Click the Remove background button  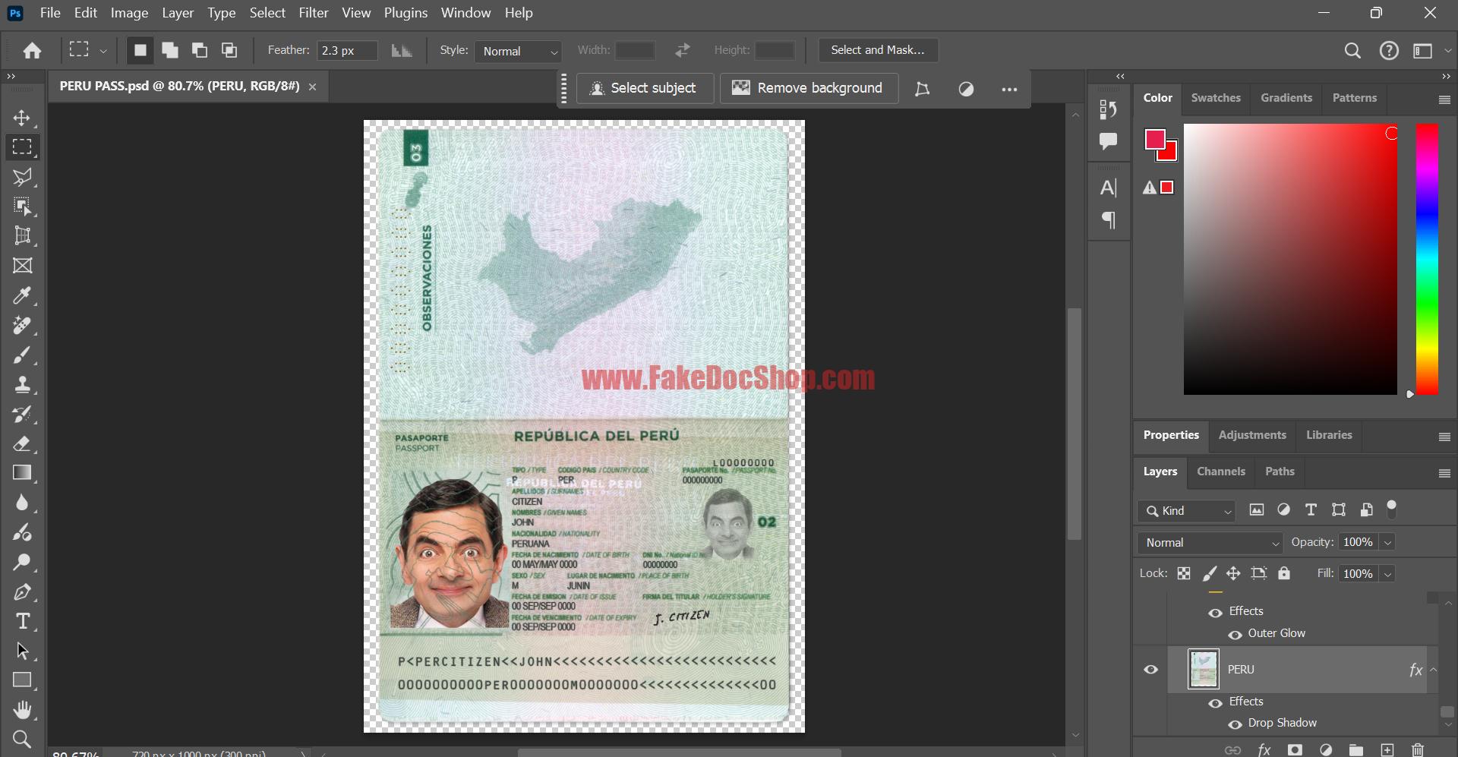pos(809,88)
